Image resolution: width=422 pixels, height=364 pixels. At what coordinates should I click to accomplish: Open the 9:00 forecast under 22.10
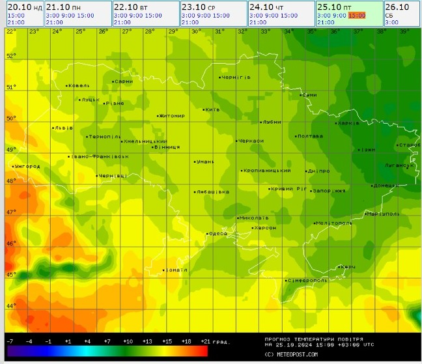tap(134, 14)
